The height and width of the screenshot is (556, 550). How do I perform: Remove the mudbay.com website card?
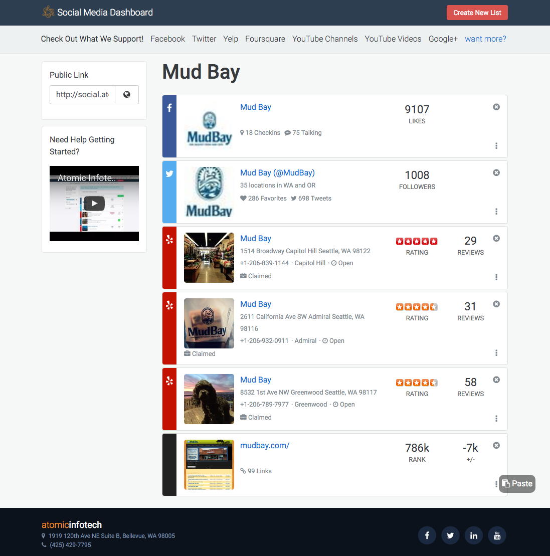tap(496, 445)
